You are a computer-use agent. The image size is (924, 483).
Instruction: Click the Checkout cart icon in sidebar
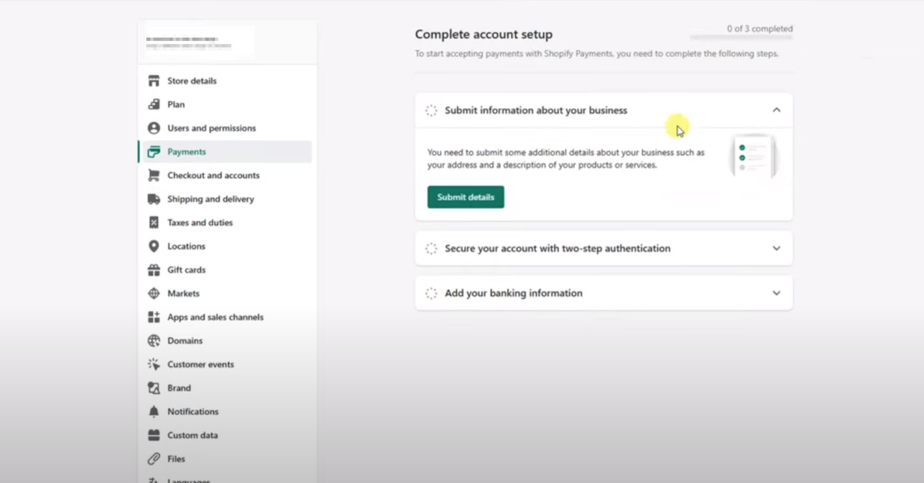tap(154, 175)
